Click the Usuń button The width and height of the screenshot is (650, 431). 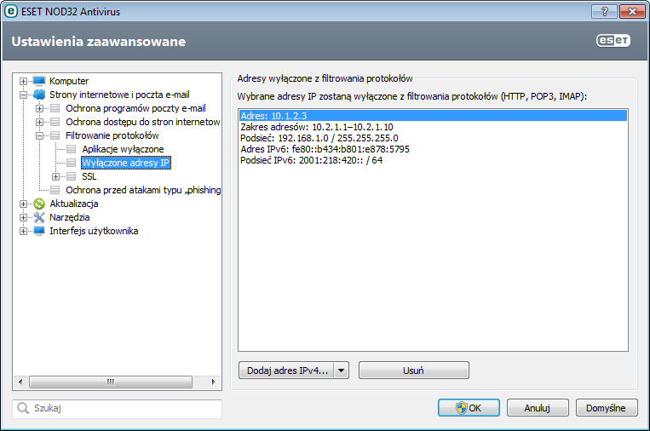click(x=413, y=371)
